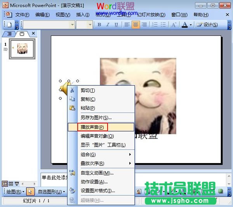Open the font color dropdown arrow
233x207 pixels.
pos(191,24)
